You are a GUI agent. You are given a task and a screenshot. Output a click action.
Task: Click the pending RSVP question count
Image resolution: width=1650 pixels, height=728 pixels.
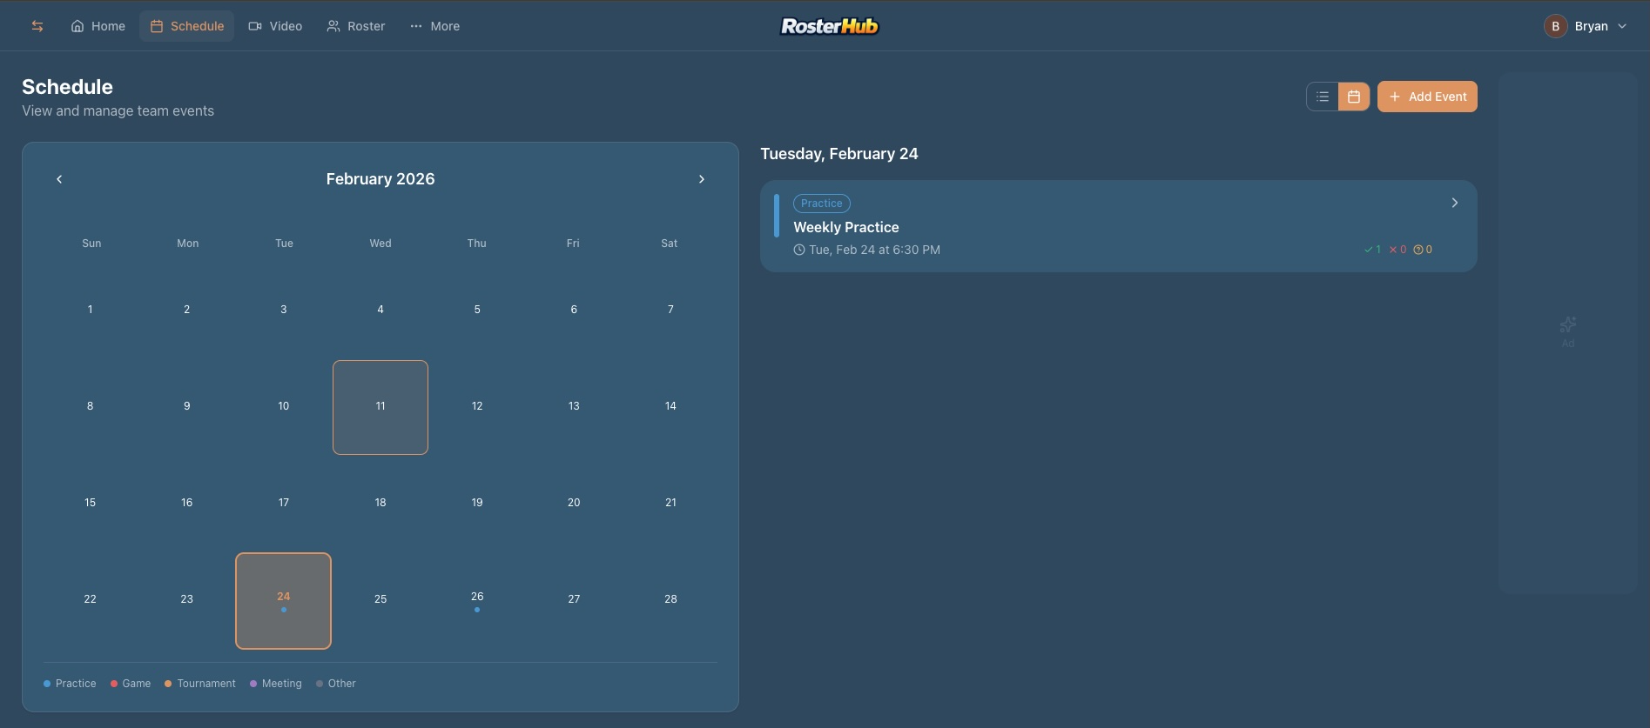pos(1423,250)
